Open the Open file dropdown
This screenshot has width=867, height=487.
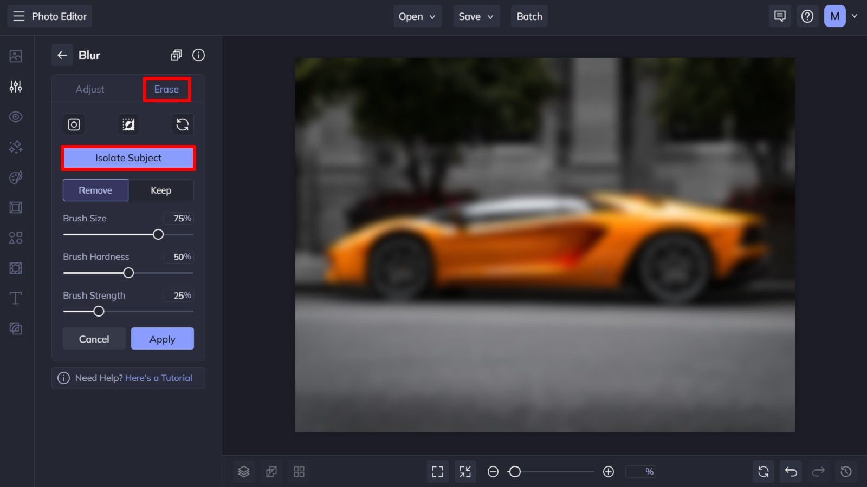pyautogui.click(x=417, y=16)
